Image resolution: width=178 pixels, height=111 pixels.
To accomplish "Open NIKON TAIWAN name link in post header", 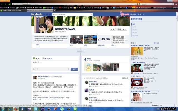I will pyautogui.click(x=43, y=77).
